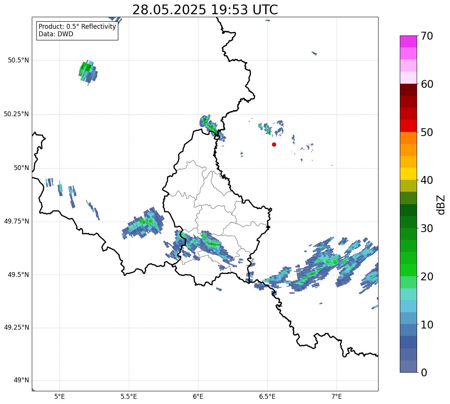450x404 pixels.
Task: Click the title '28.05.2025 19:53 UTC'
Action: [x=205, y=10]
